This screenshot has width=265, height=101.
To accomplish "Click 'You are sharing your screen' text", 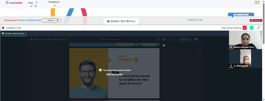I will [x=117, y=70].
